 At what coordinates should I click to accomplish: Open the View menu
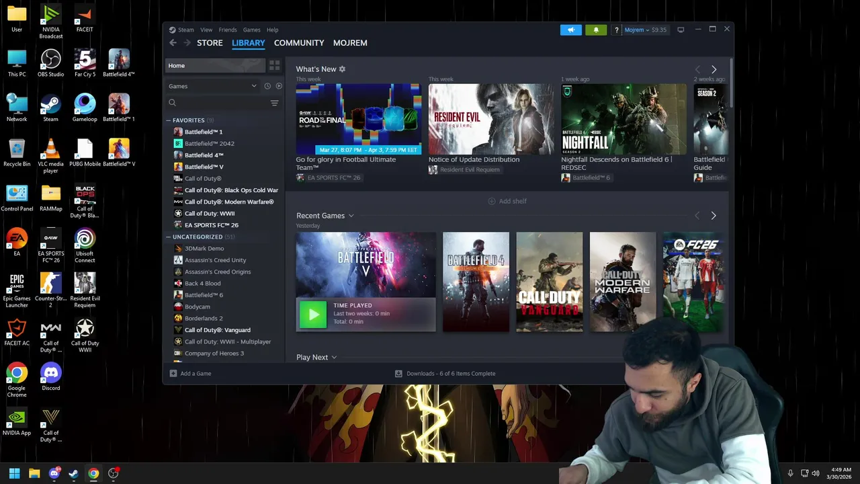206,30
